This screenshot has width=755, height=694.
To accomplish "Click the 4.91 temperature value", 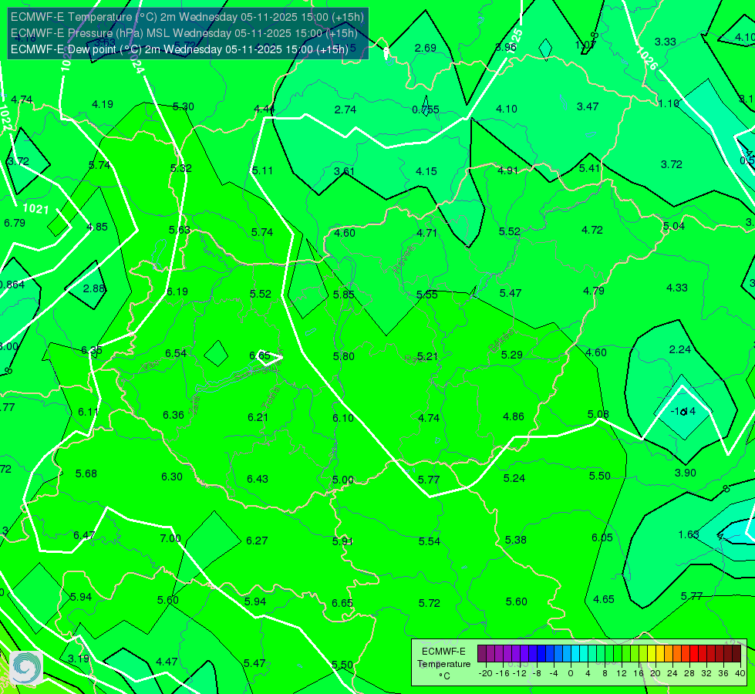I will pos(508,170).
